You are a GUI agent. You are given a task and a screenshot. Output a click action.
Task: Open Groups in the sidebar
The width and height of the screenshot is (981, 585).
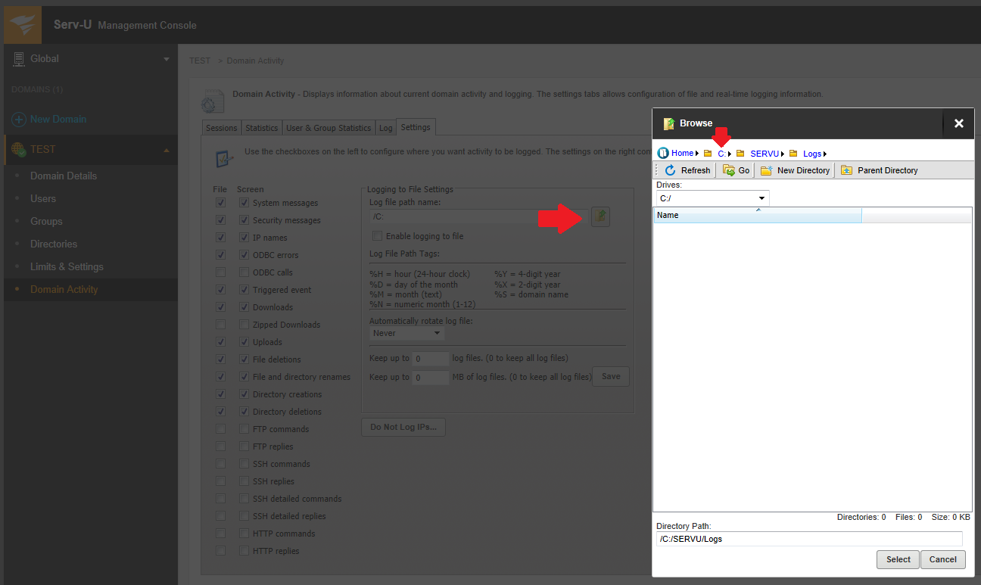tap(46, 221)
